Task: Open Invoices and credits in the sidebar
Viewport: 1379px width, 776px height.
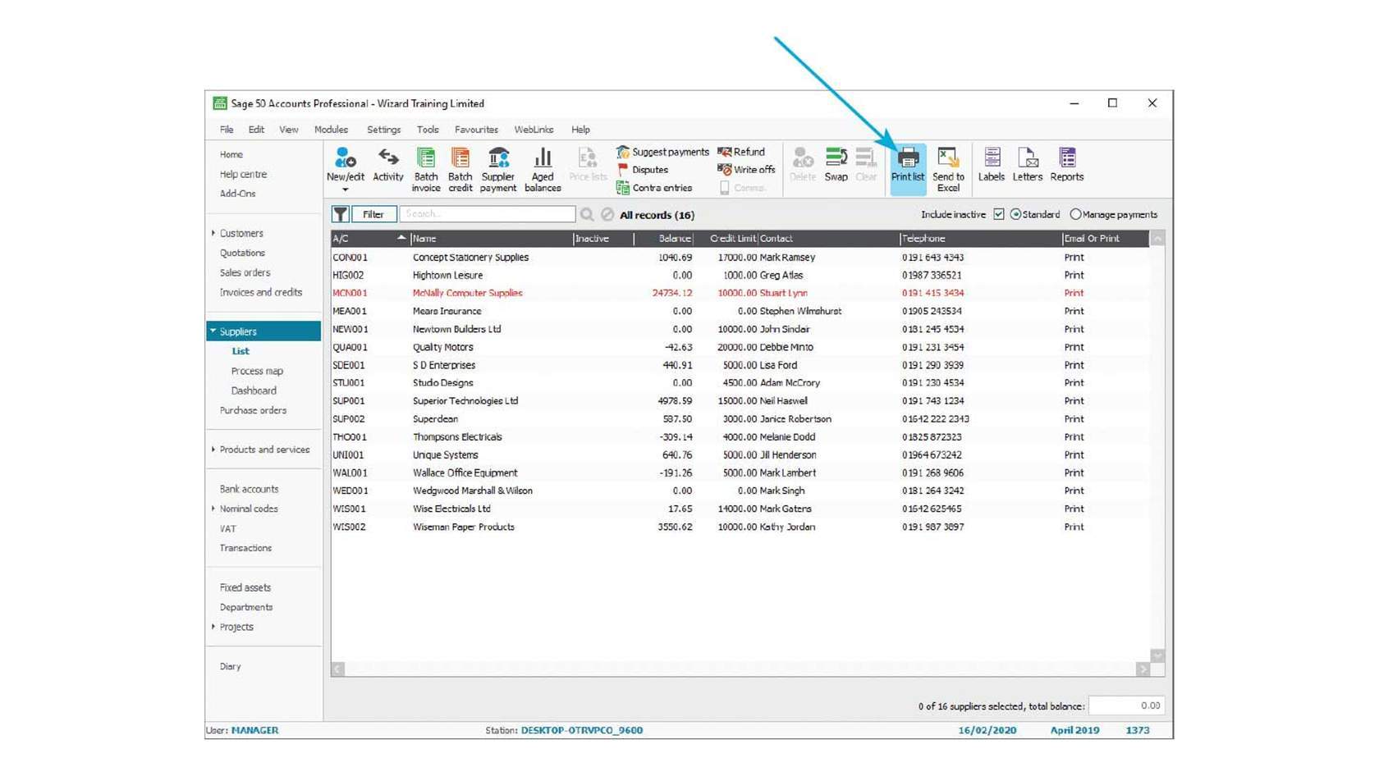Action: pyautogui.click(x=261, y=292)
